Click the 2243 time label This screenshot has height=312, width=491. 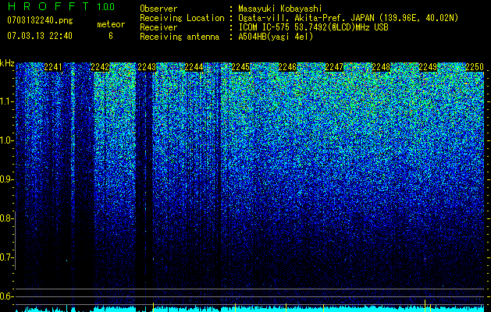pos(147,67)
